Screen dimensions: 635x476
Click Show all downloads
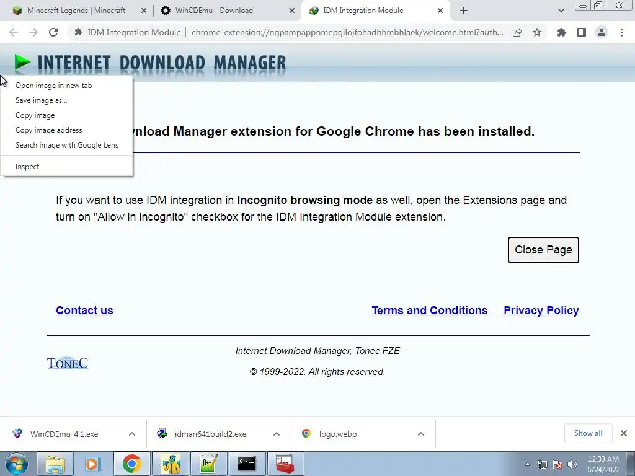coord(588,433)
